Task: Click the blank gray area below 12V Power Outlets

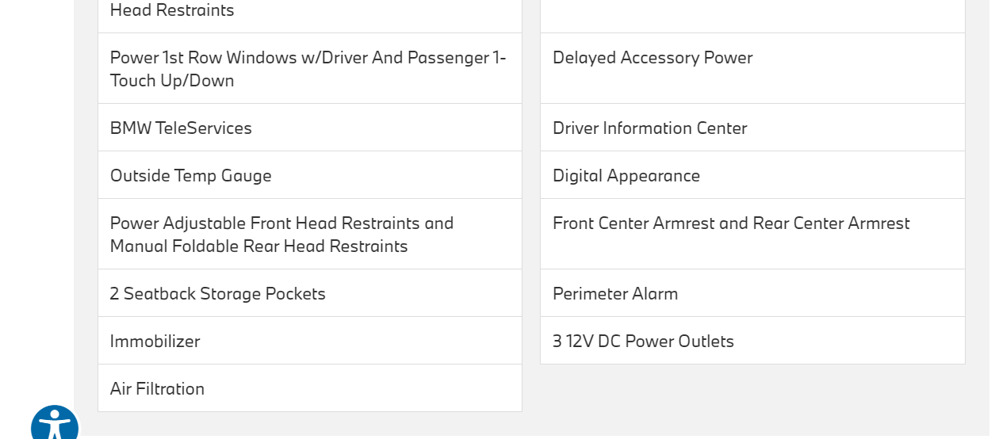Action: coord(752,396)
